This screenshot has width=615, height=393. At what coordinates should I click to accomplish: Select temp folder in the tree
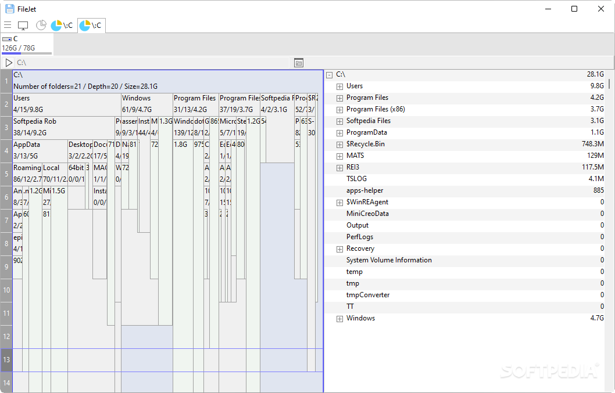(x=354, y=272)
